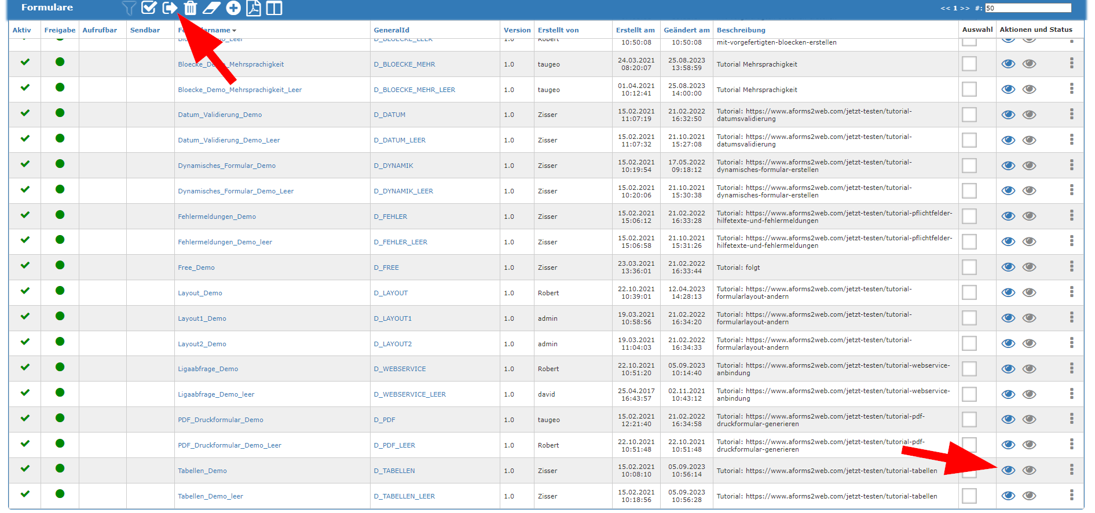Screen dimensions: 1095x513
Task: Sort by GeneralId column header
Action: 391,30
